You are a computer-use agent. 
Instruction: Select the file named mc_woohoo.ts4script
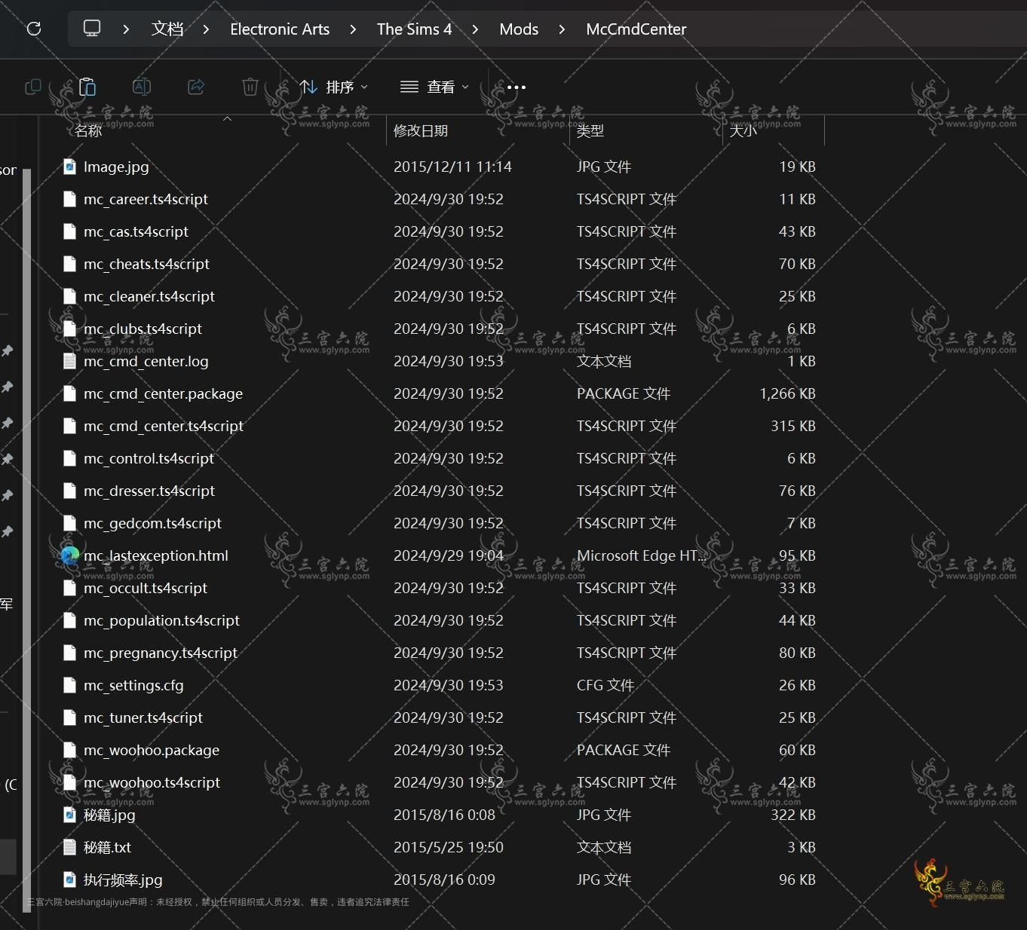(x=152, y=782)
